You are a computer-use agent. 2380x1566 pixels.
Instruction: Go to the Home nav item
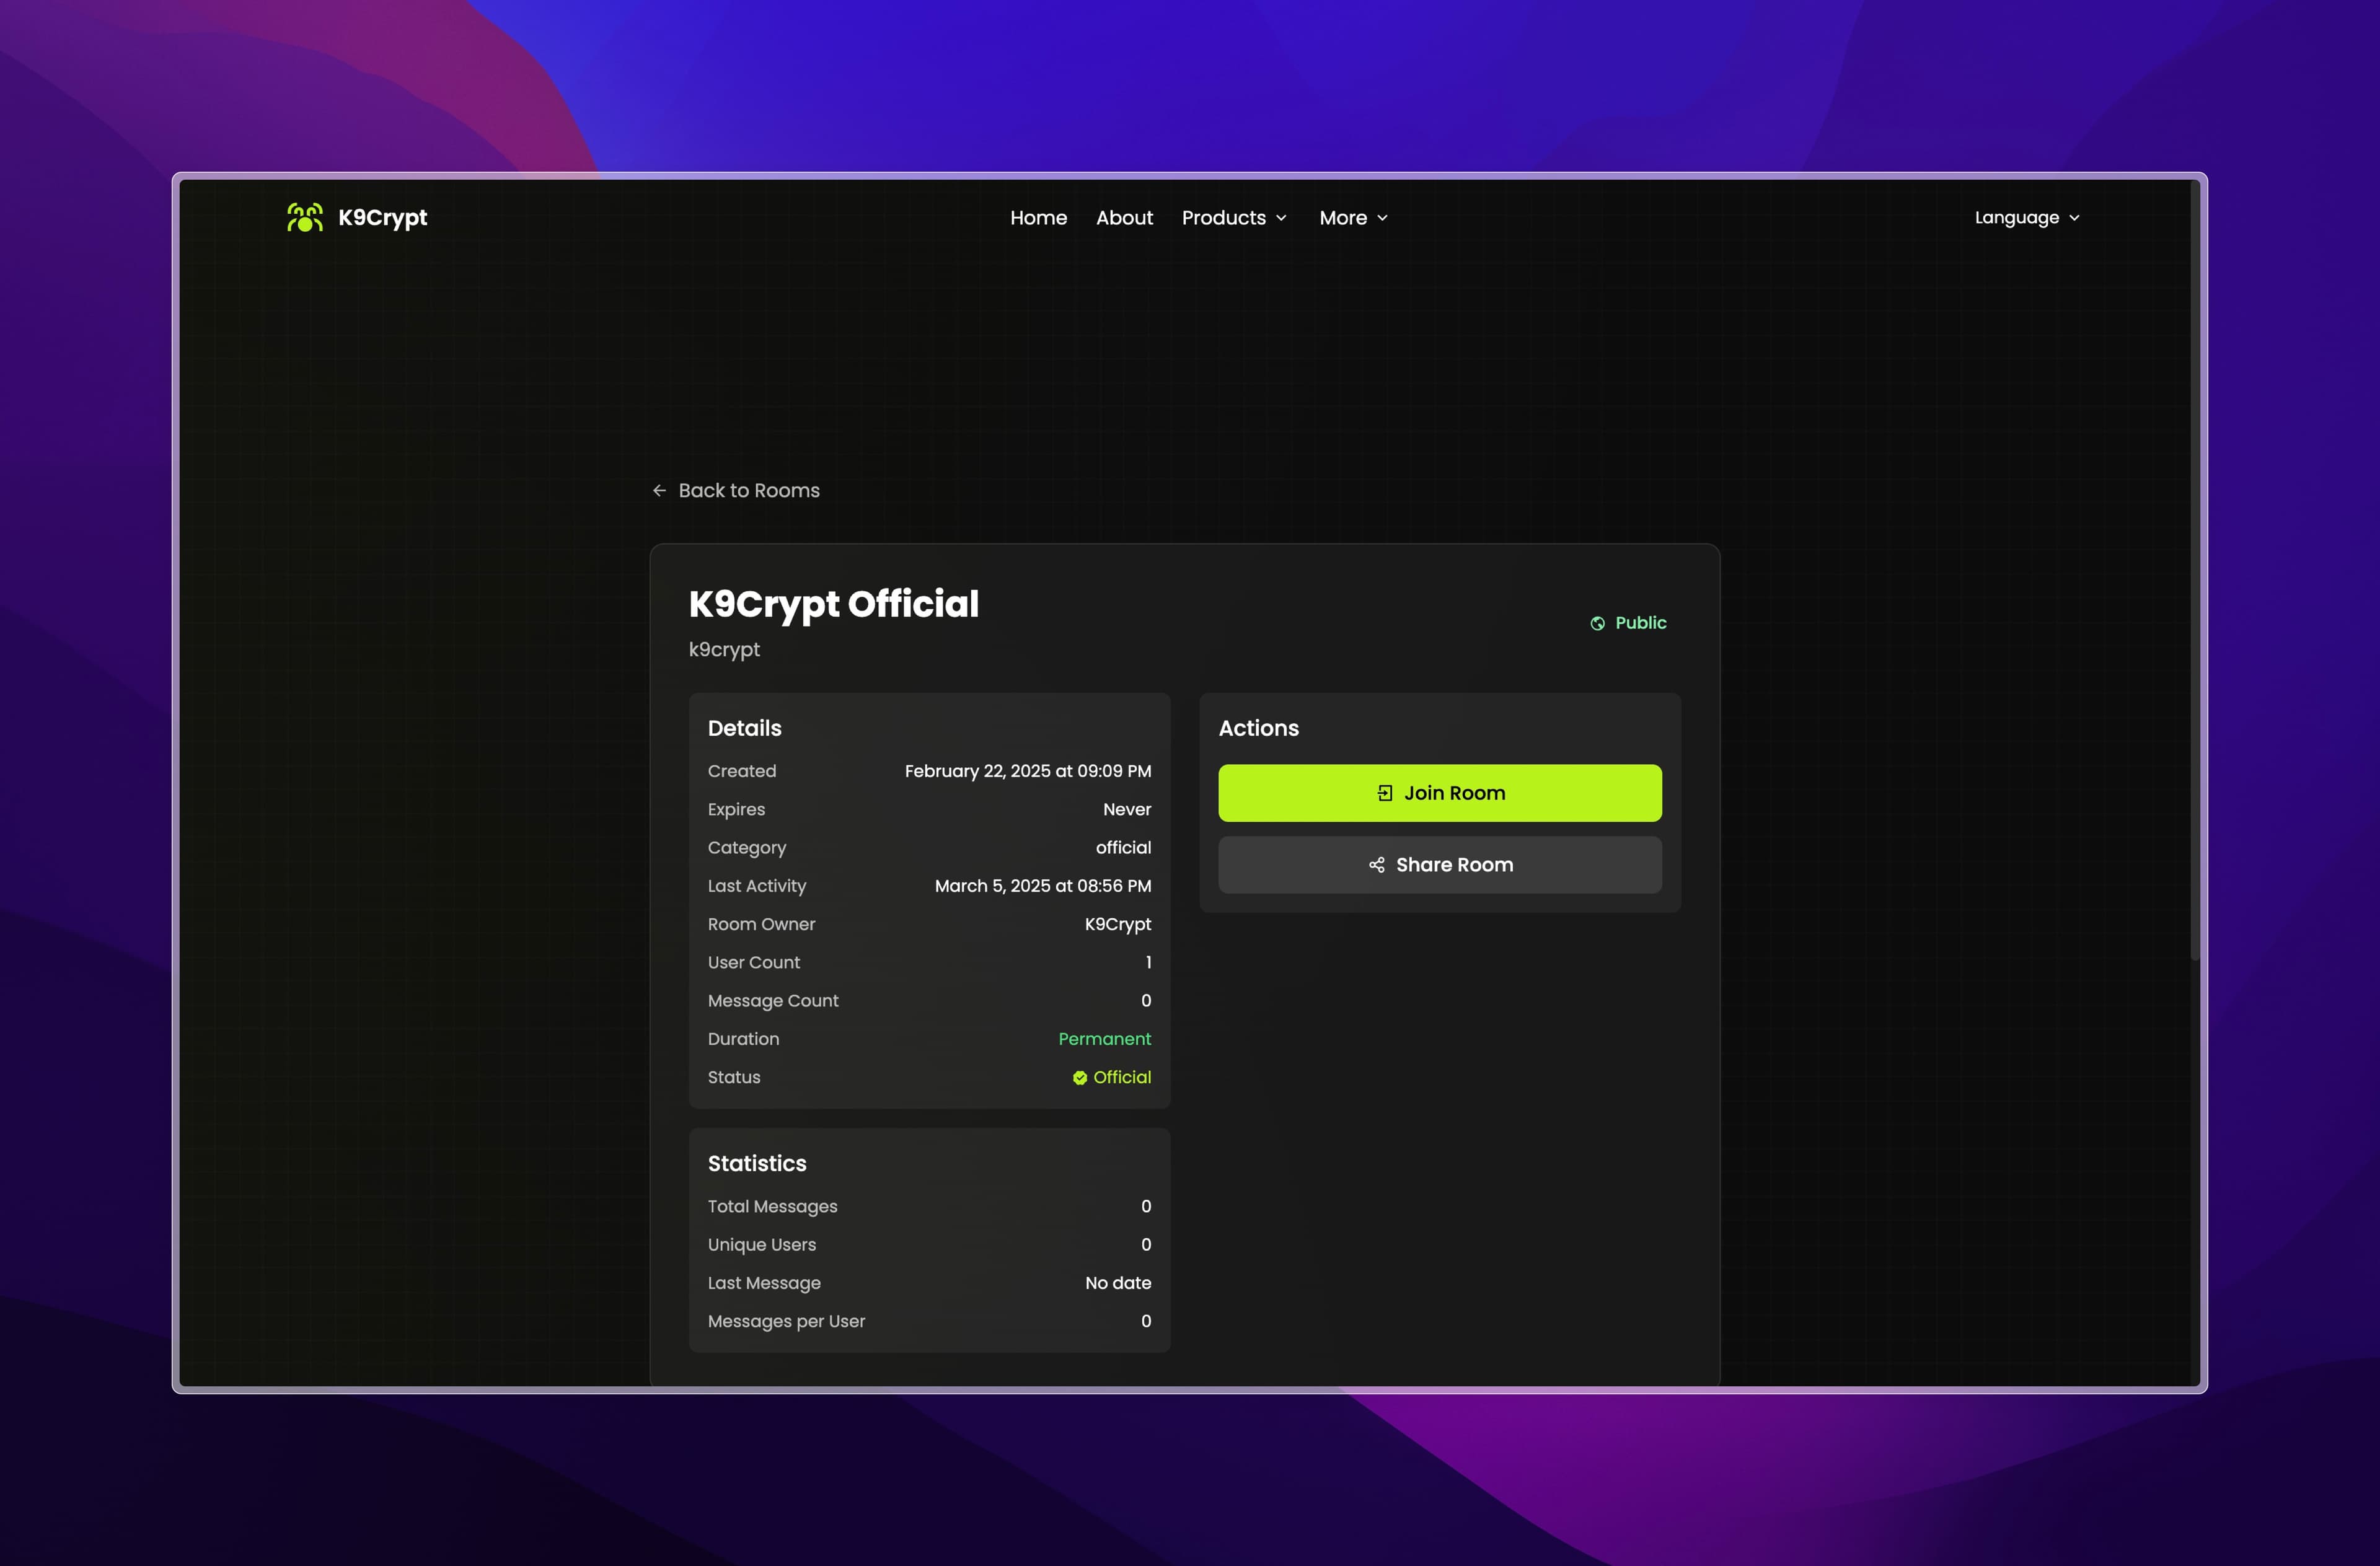tap(1038, 218)
